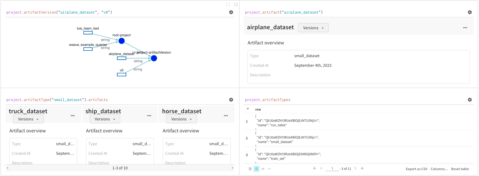Expand Versions dropdown for ship_dataset
The height and width of the screenshot is (176, 479).
coord(105,119)
